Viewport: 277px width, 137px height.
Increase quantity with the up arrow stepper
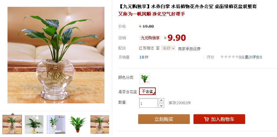[161, 100]
